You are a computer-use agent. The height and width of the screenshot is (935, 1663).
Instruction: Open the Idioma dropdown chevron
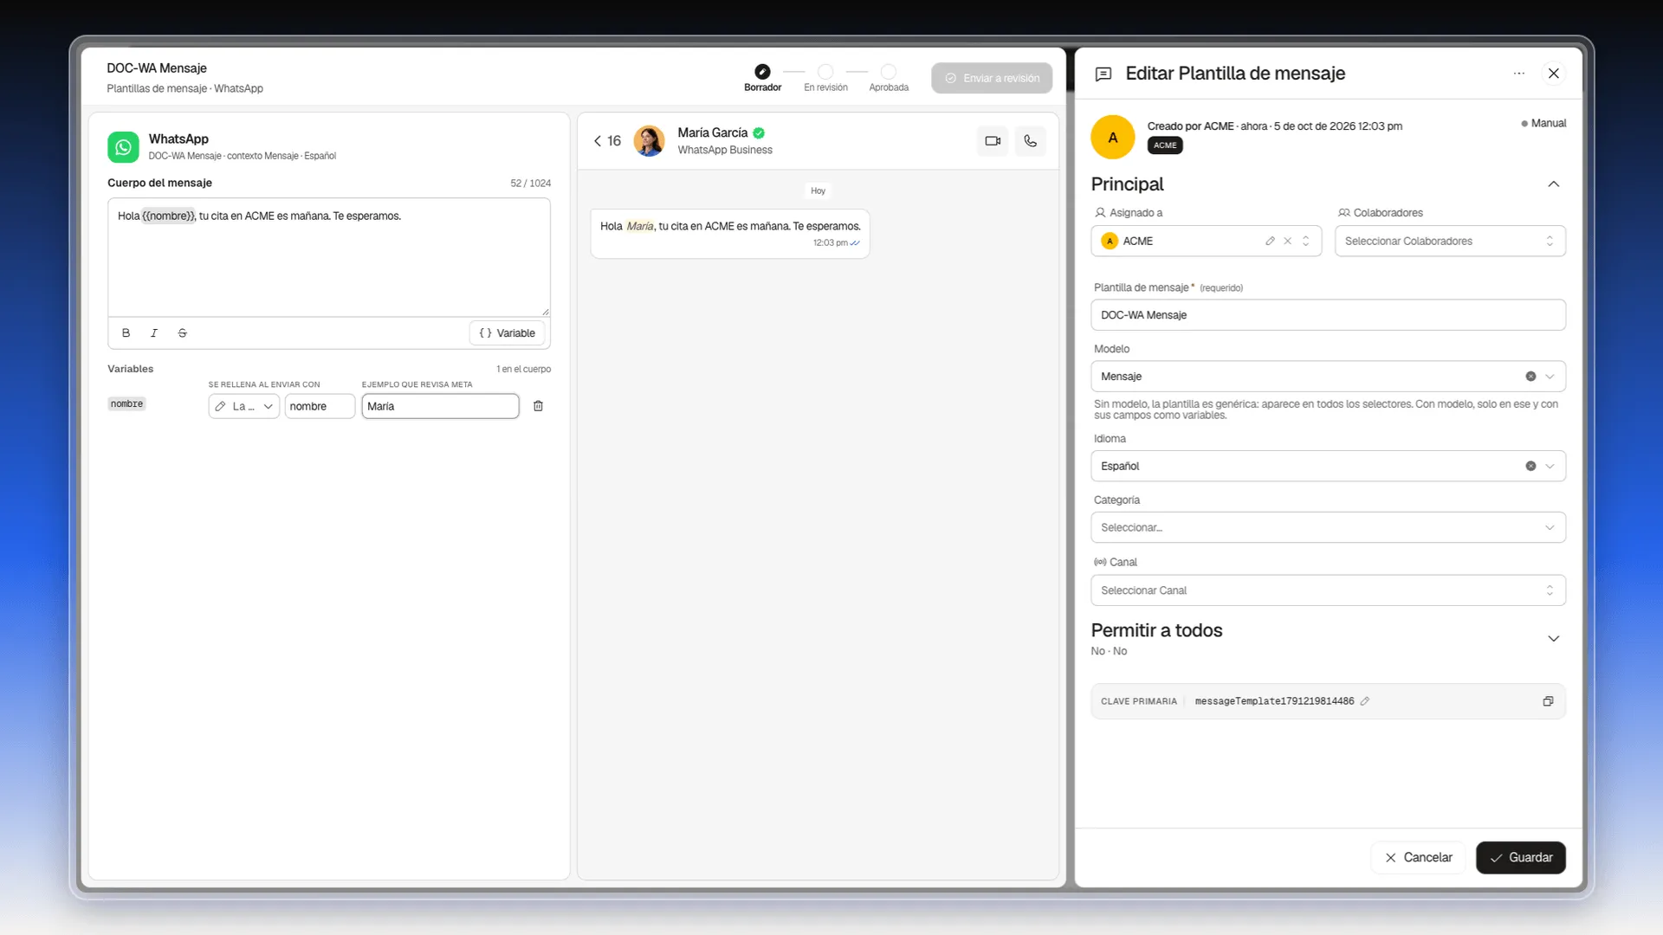tap(1550, 466)
